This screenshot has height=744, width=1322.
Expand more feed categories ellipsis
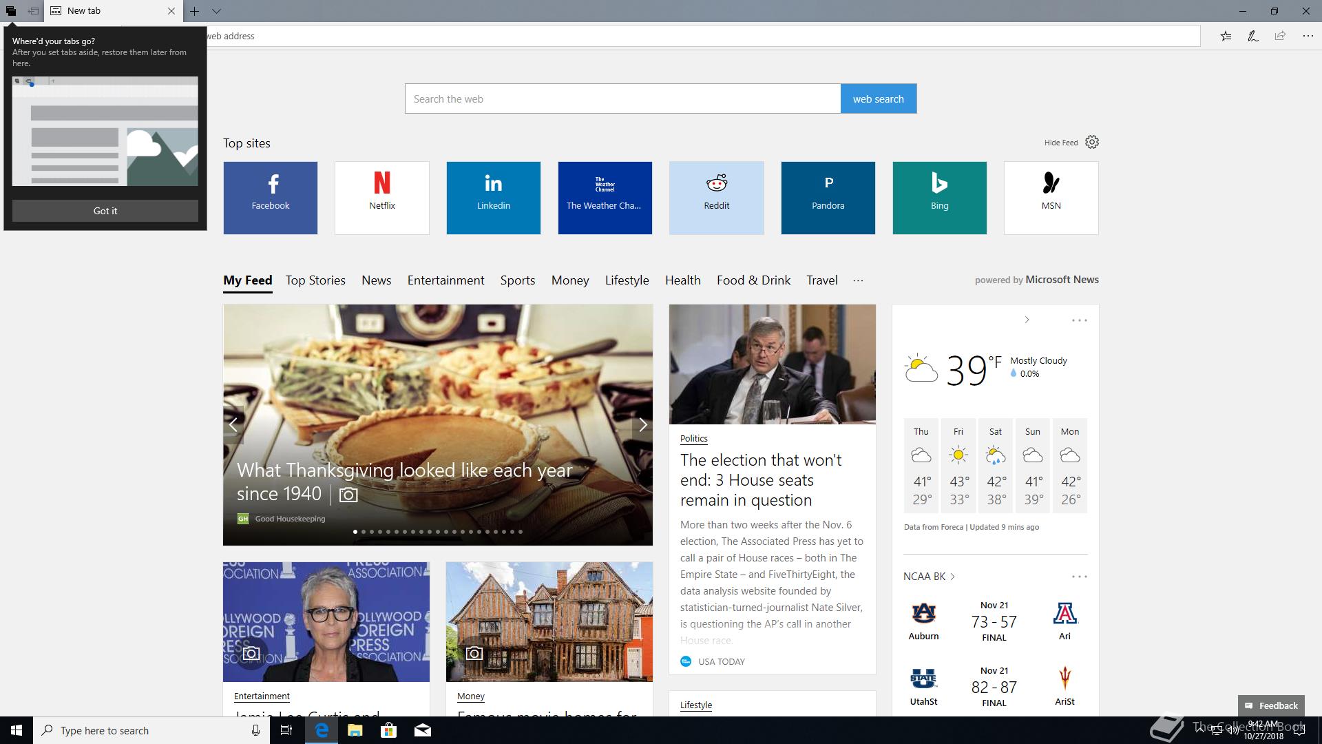(x=858, y=280)
